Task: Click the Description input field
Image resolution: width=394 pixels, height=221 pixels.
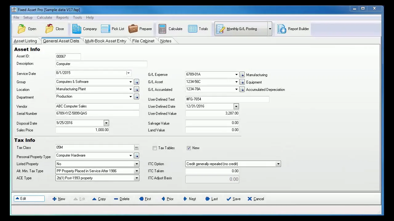Action: (101, 64)
